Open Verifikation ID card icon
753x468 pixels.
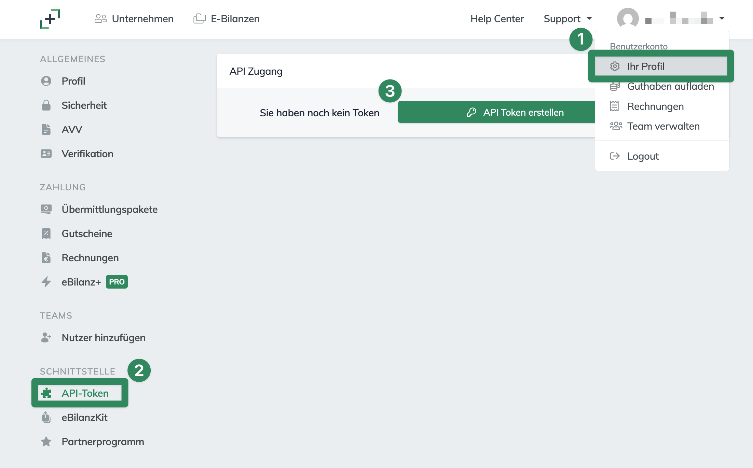point(46,154)
